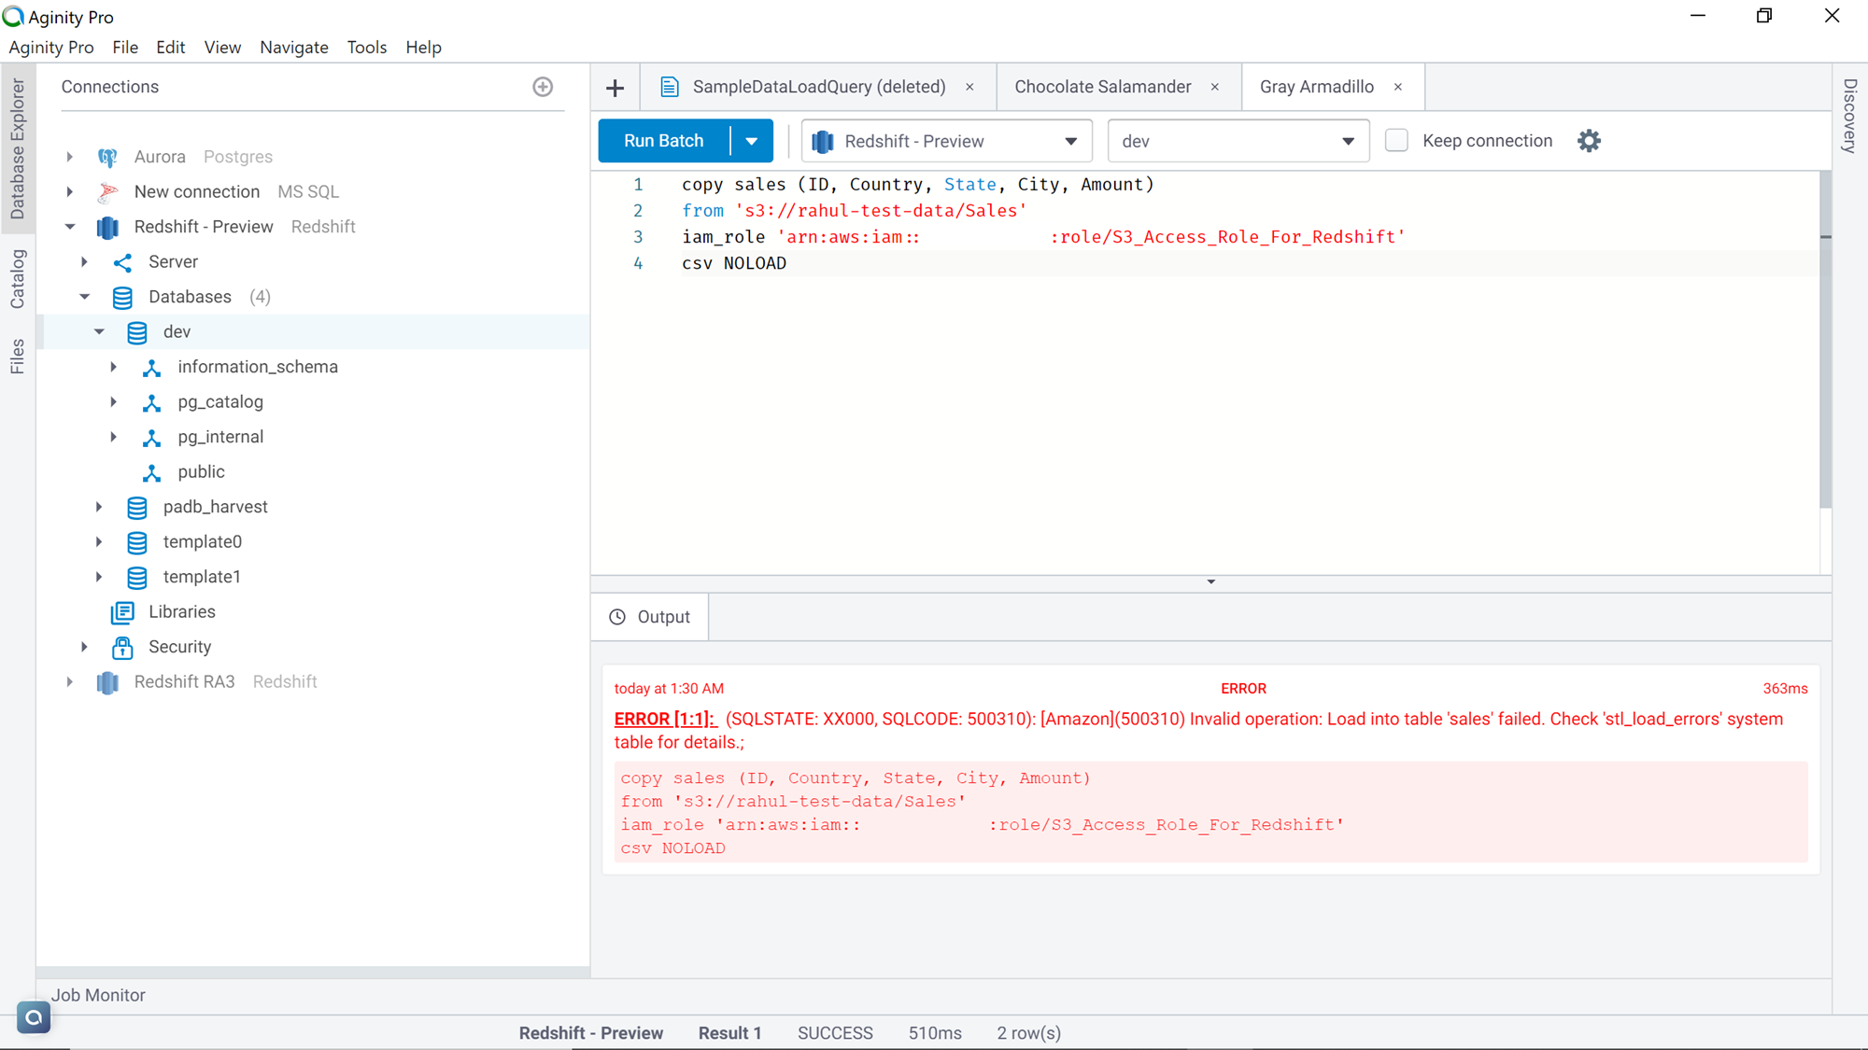Switch to the Chocolate Salamander tab
The height and width of the screenshot is (1050, 1868).
(x=1103, y=86)
